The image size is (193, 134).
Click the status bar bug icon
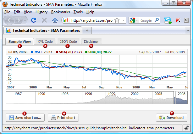[x=186, y=128]
